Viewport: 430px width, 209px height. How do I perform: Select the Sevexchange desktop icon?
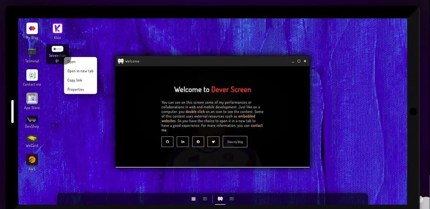(57, 54)
